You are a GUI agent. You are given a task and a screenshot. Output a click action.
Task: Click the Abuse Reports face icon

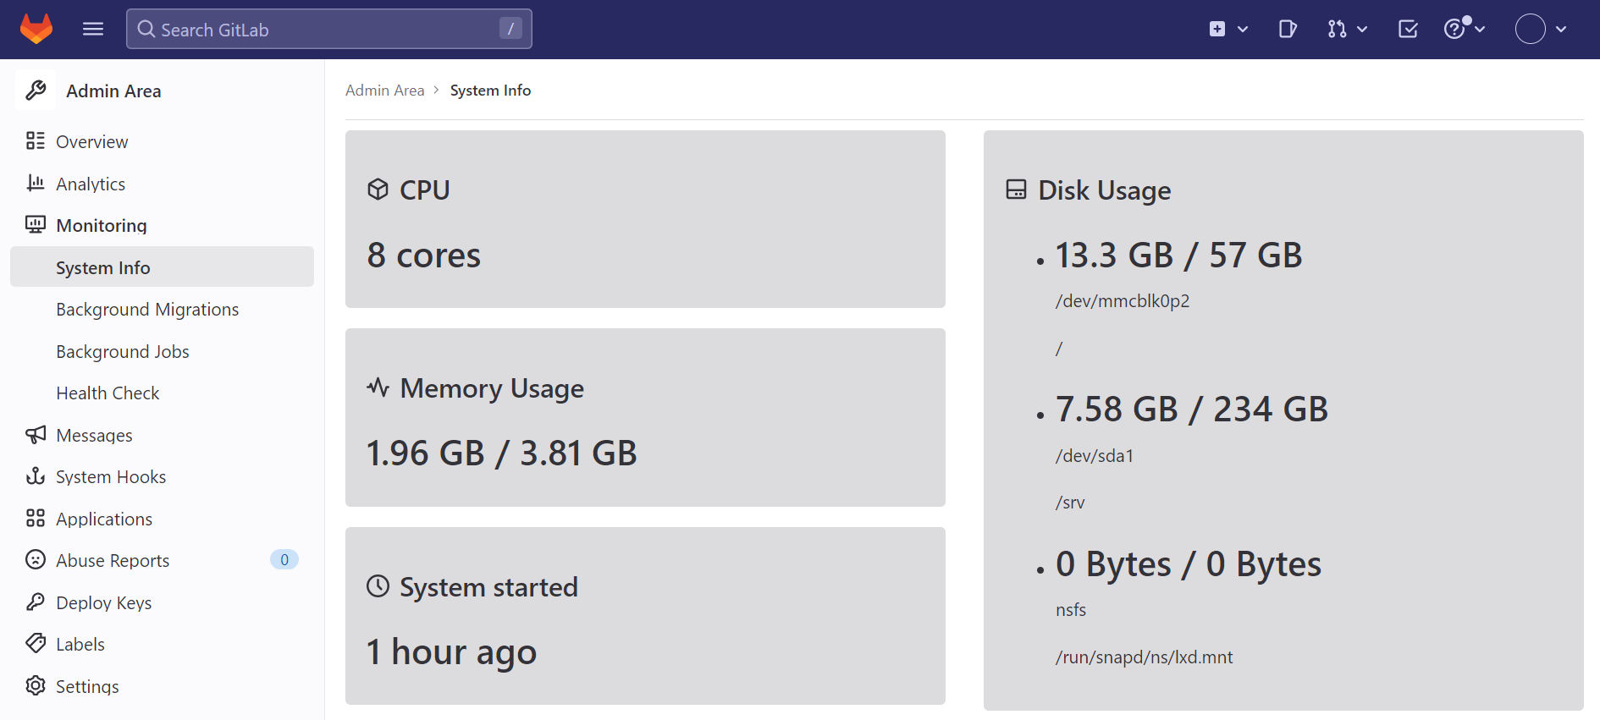click(x=36, y=559)
